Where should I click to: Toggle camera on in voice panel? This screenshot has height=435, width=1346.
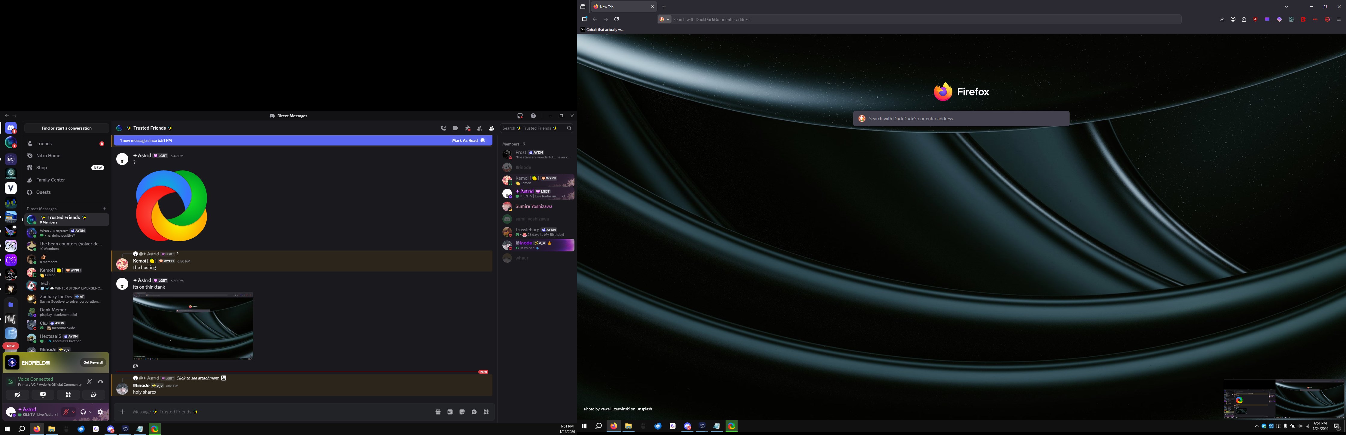tap(17, 395)
